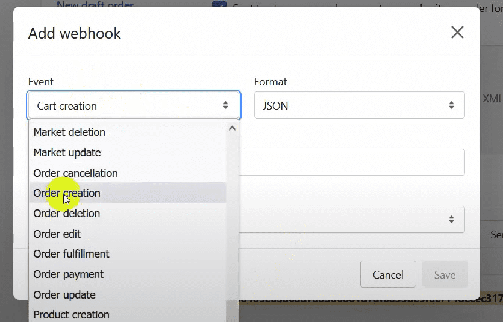Open the Format dropdown showing JSON
503x322 pixels.
click(x=359, y=105)
